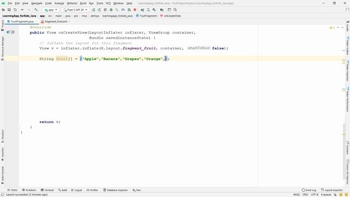Click fold marker at method closing brace

point(19,127)
